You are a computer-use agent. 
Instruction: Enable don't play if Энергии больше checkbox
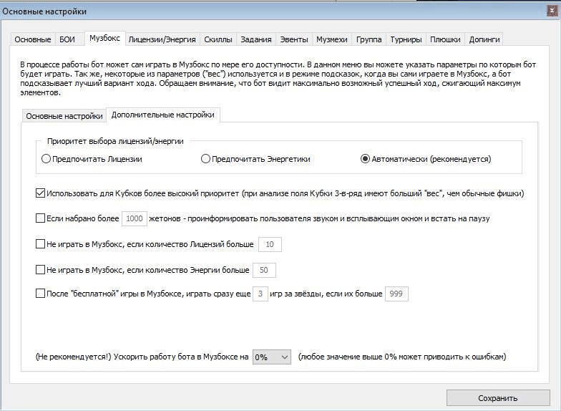click(40, 269)
